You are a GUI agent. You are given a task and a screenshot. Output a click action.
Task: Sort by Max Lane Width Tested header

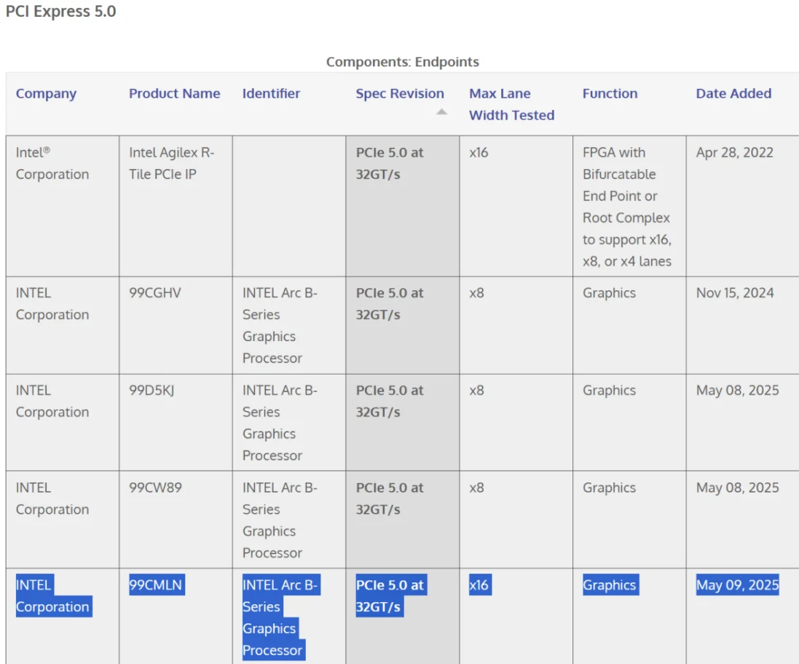tap(511, 104)
